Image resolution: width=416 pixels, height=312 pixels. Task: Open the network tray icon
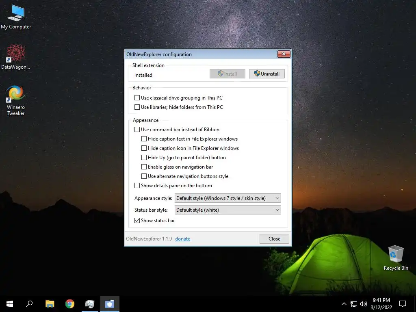[354, 304]
